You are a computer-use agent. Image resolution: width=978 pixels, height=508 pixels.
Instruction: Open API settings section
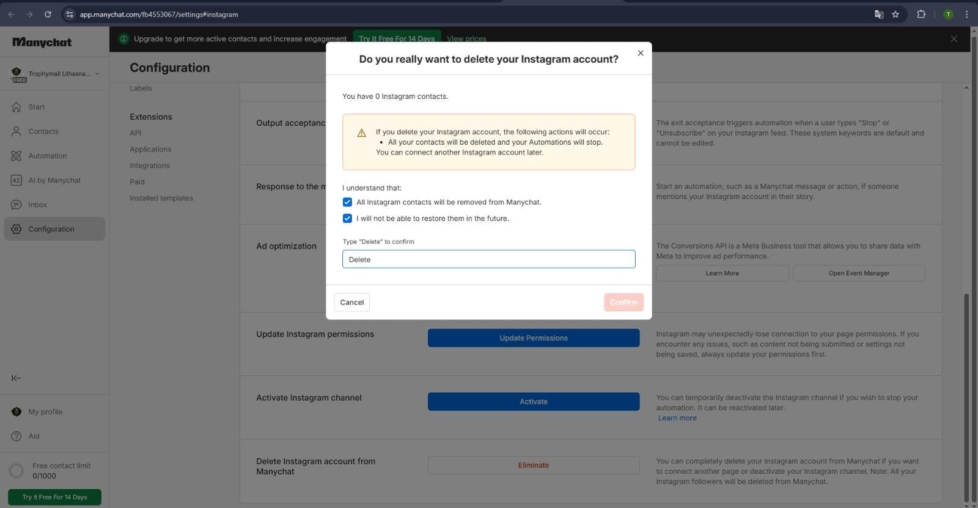(x=135, y=132)
